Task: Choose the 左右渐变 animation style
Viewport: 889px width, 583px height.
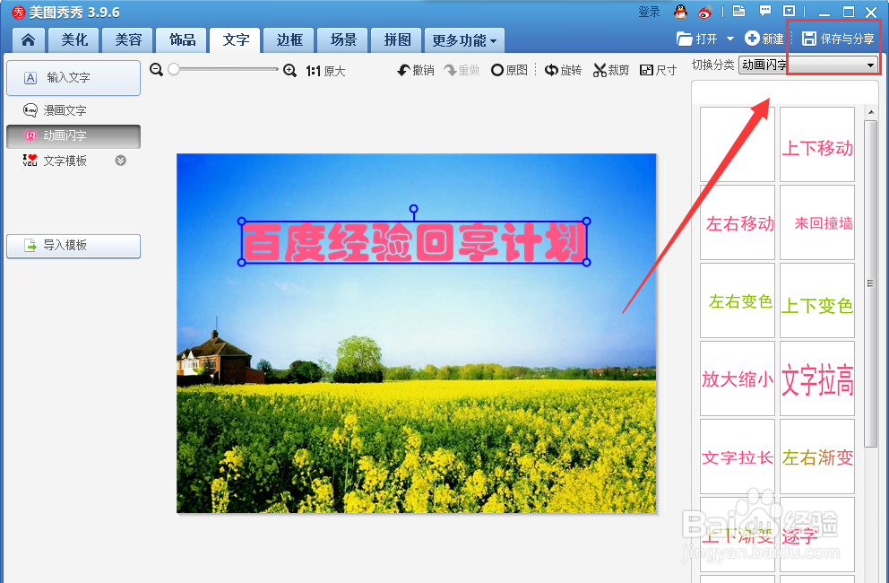Action: 817,457
